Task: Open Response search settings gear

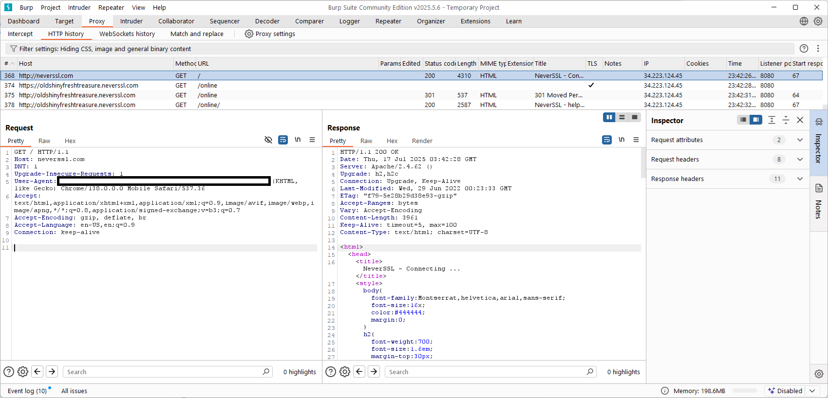Action: 345,372
